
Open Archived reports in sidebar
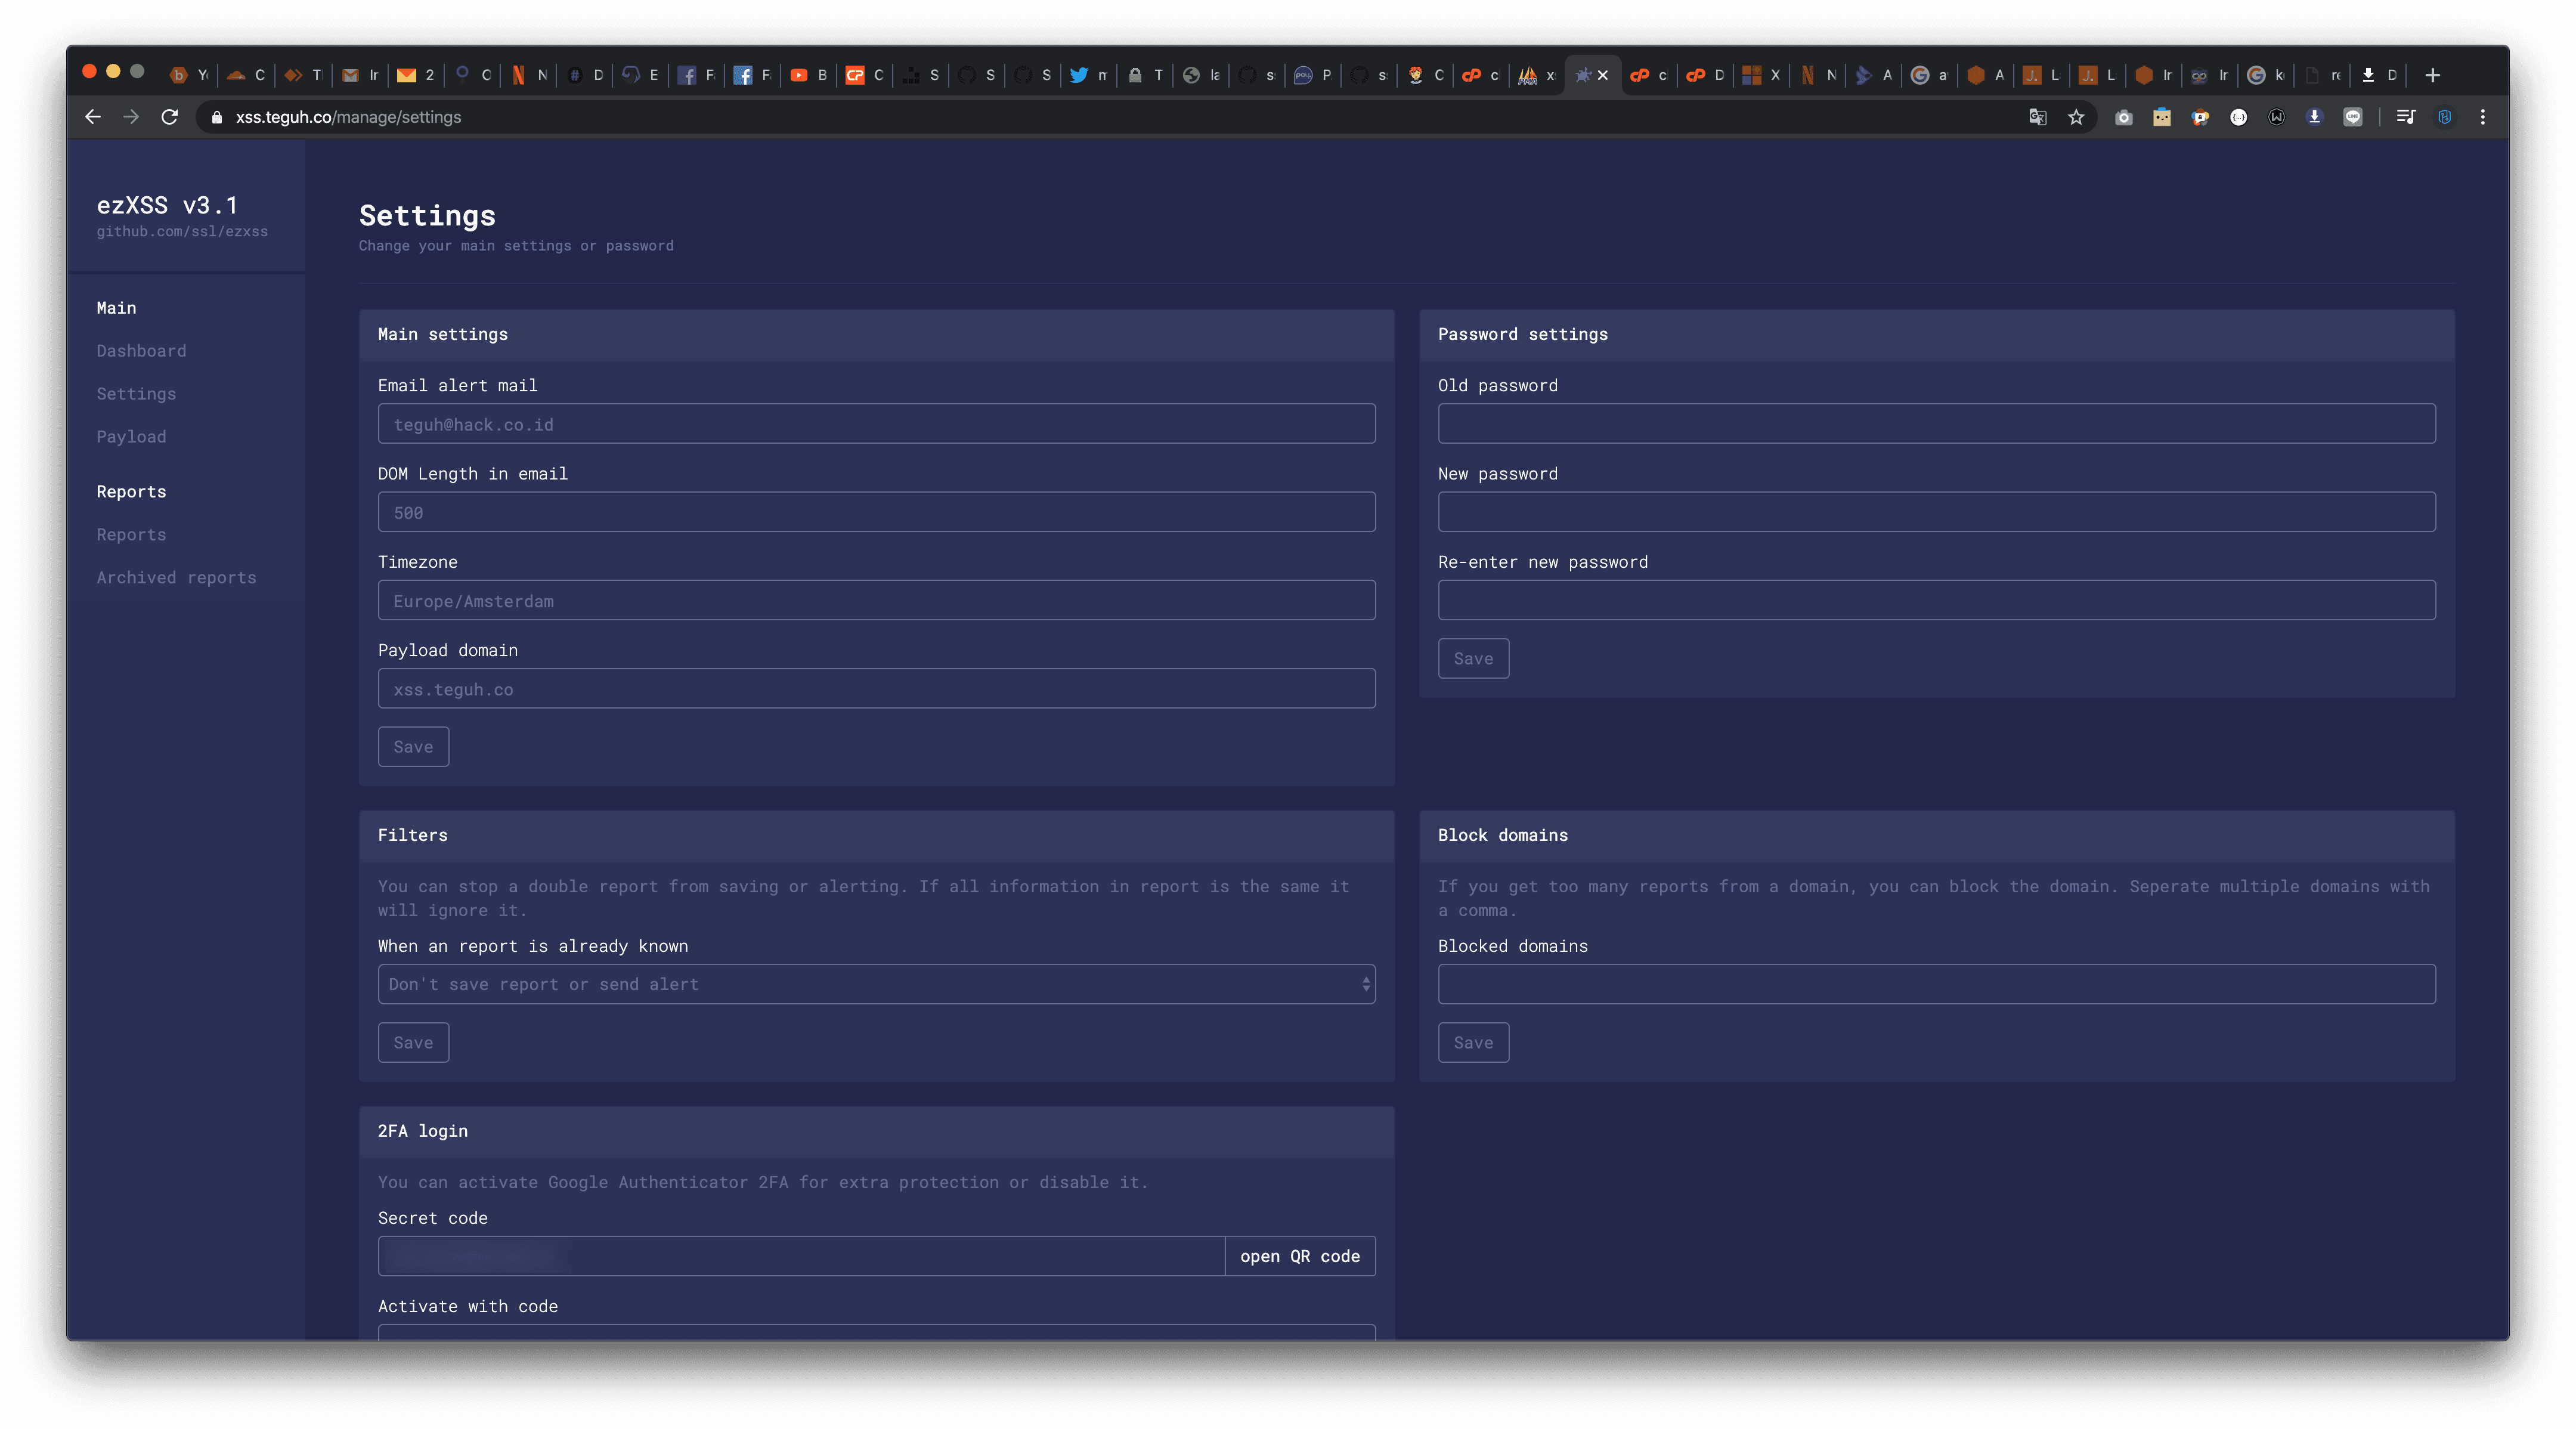click(176, 578)
